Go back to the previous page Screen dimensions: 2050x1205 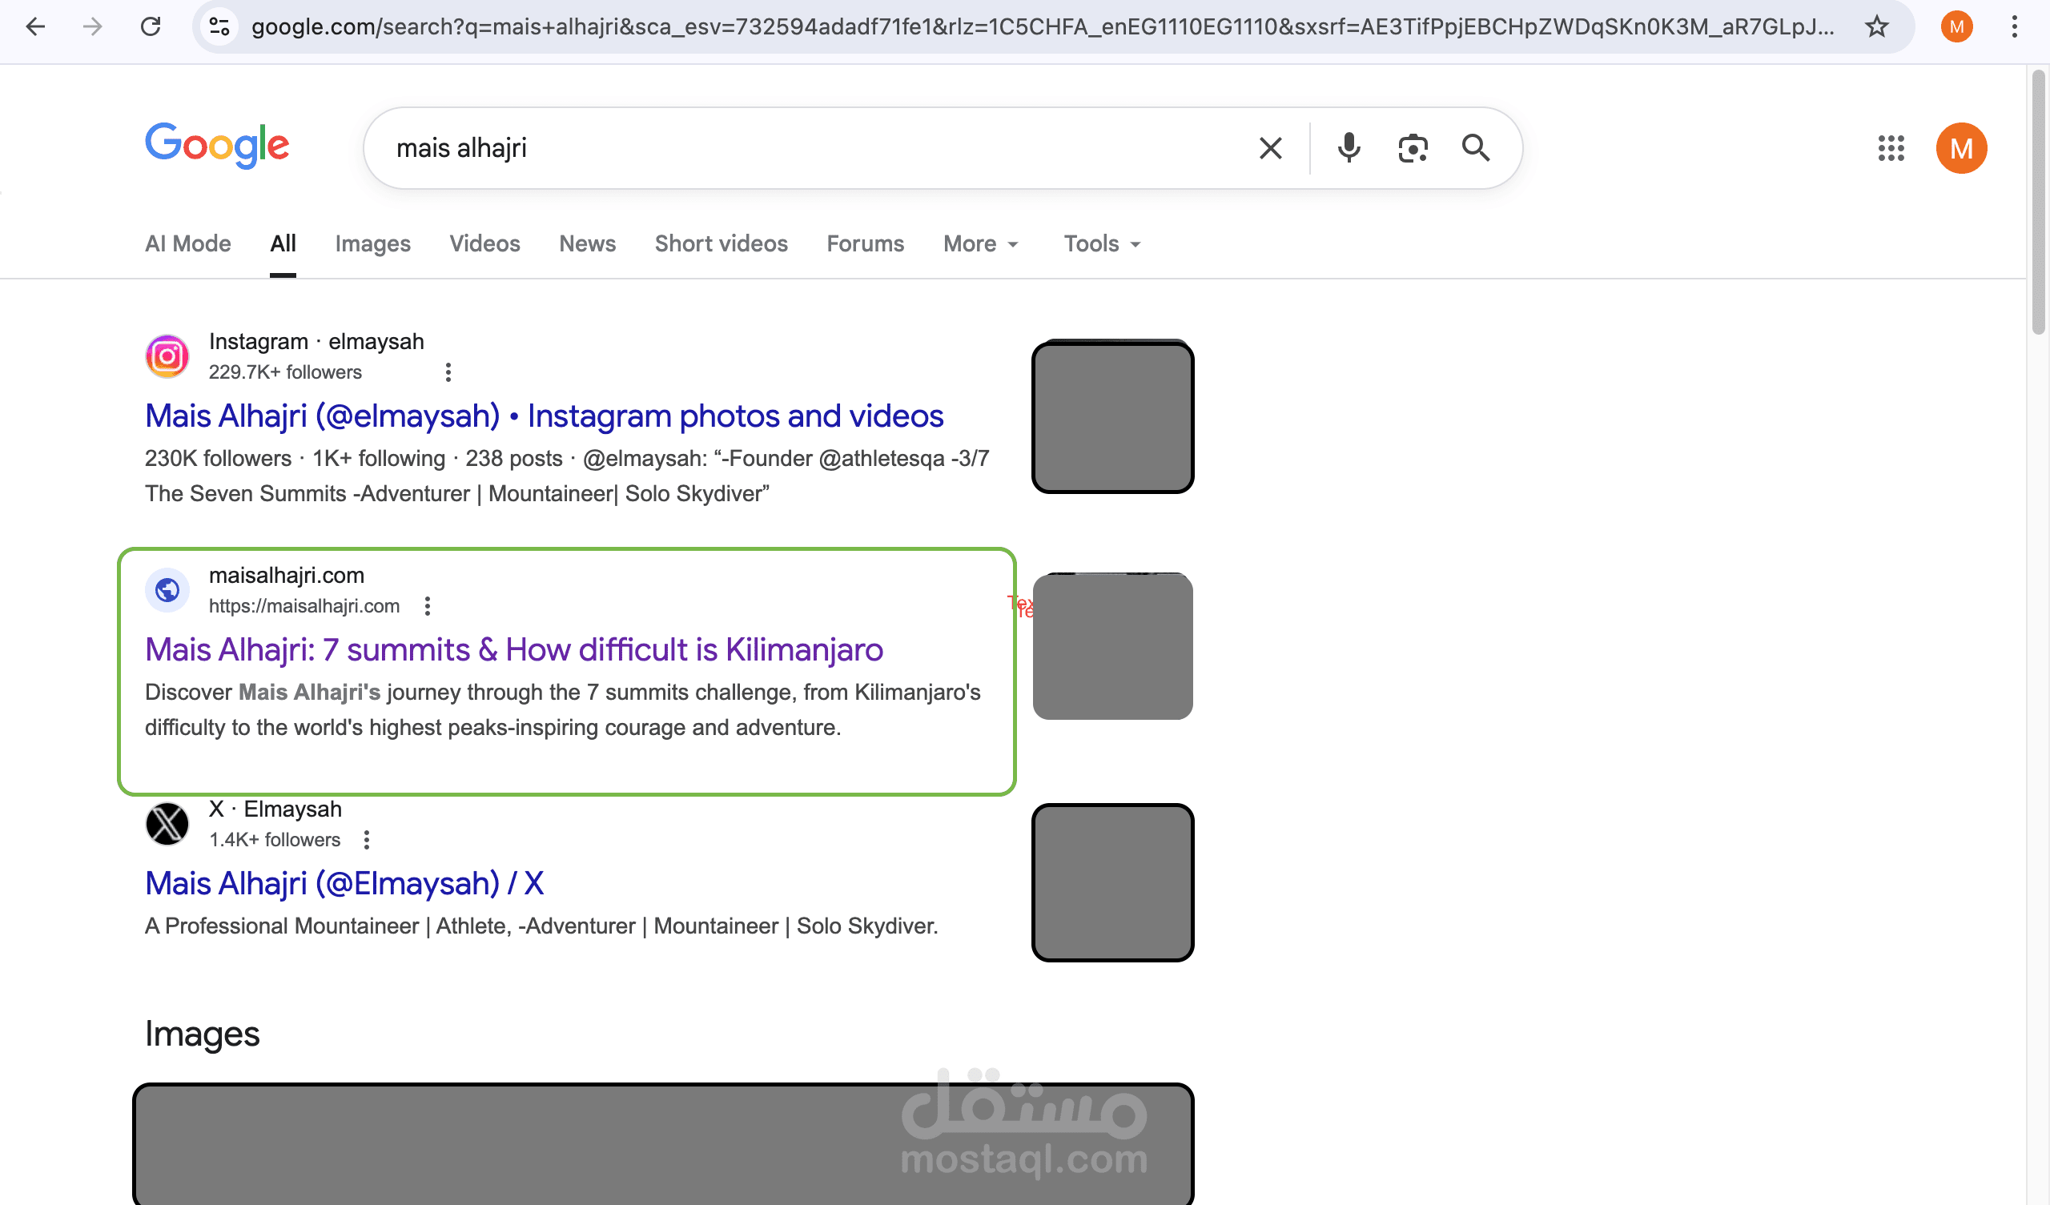pos(36,27)
